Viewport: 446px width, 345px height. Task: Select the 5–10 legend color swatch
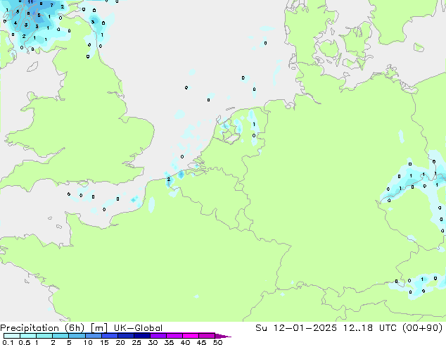click(x=77, y=336)
